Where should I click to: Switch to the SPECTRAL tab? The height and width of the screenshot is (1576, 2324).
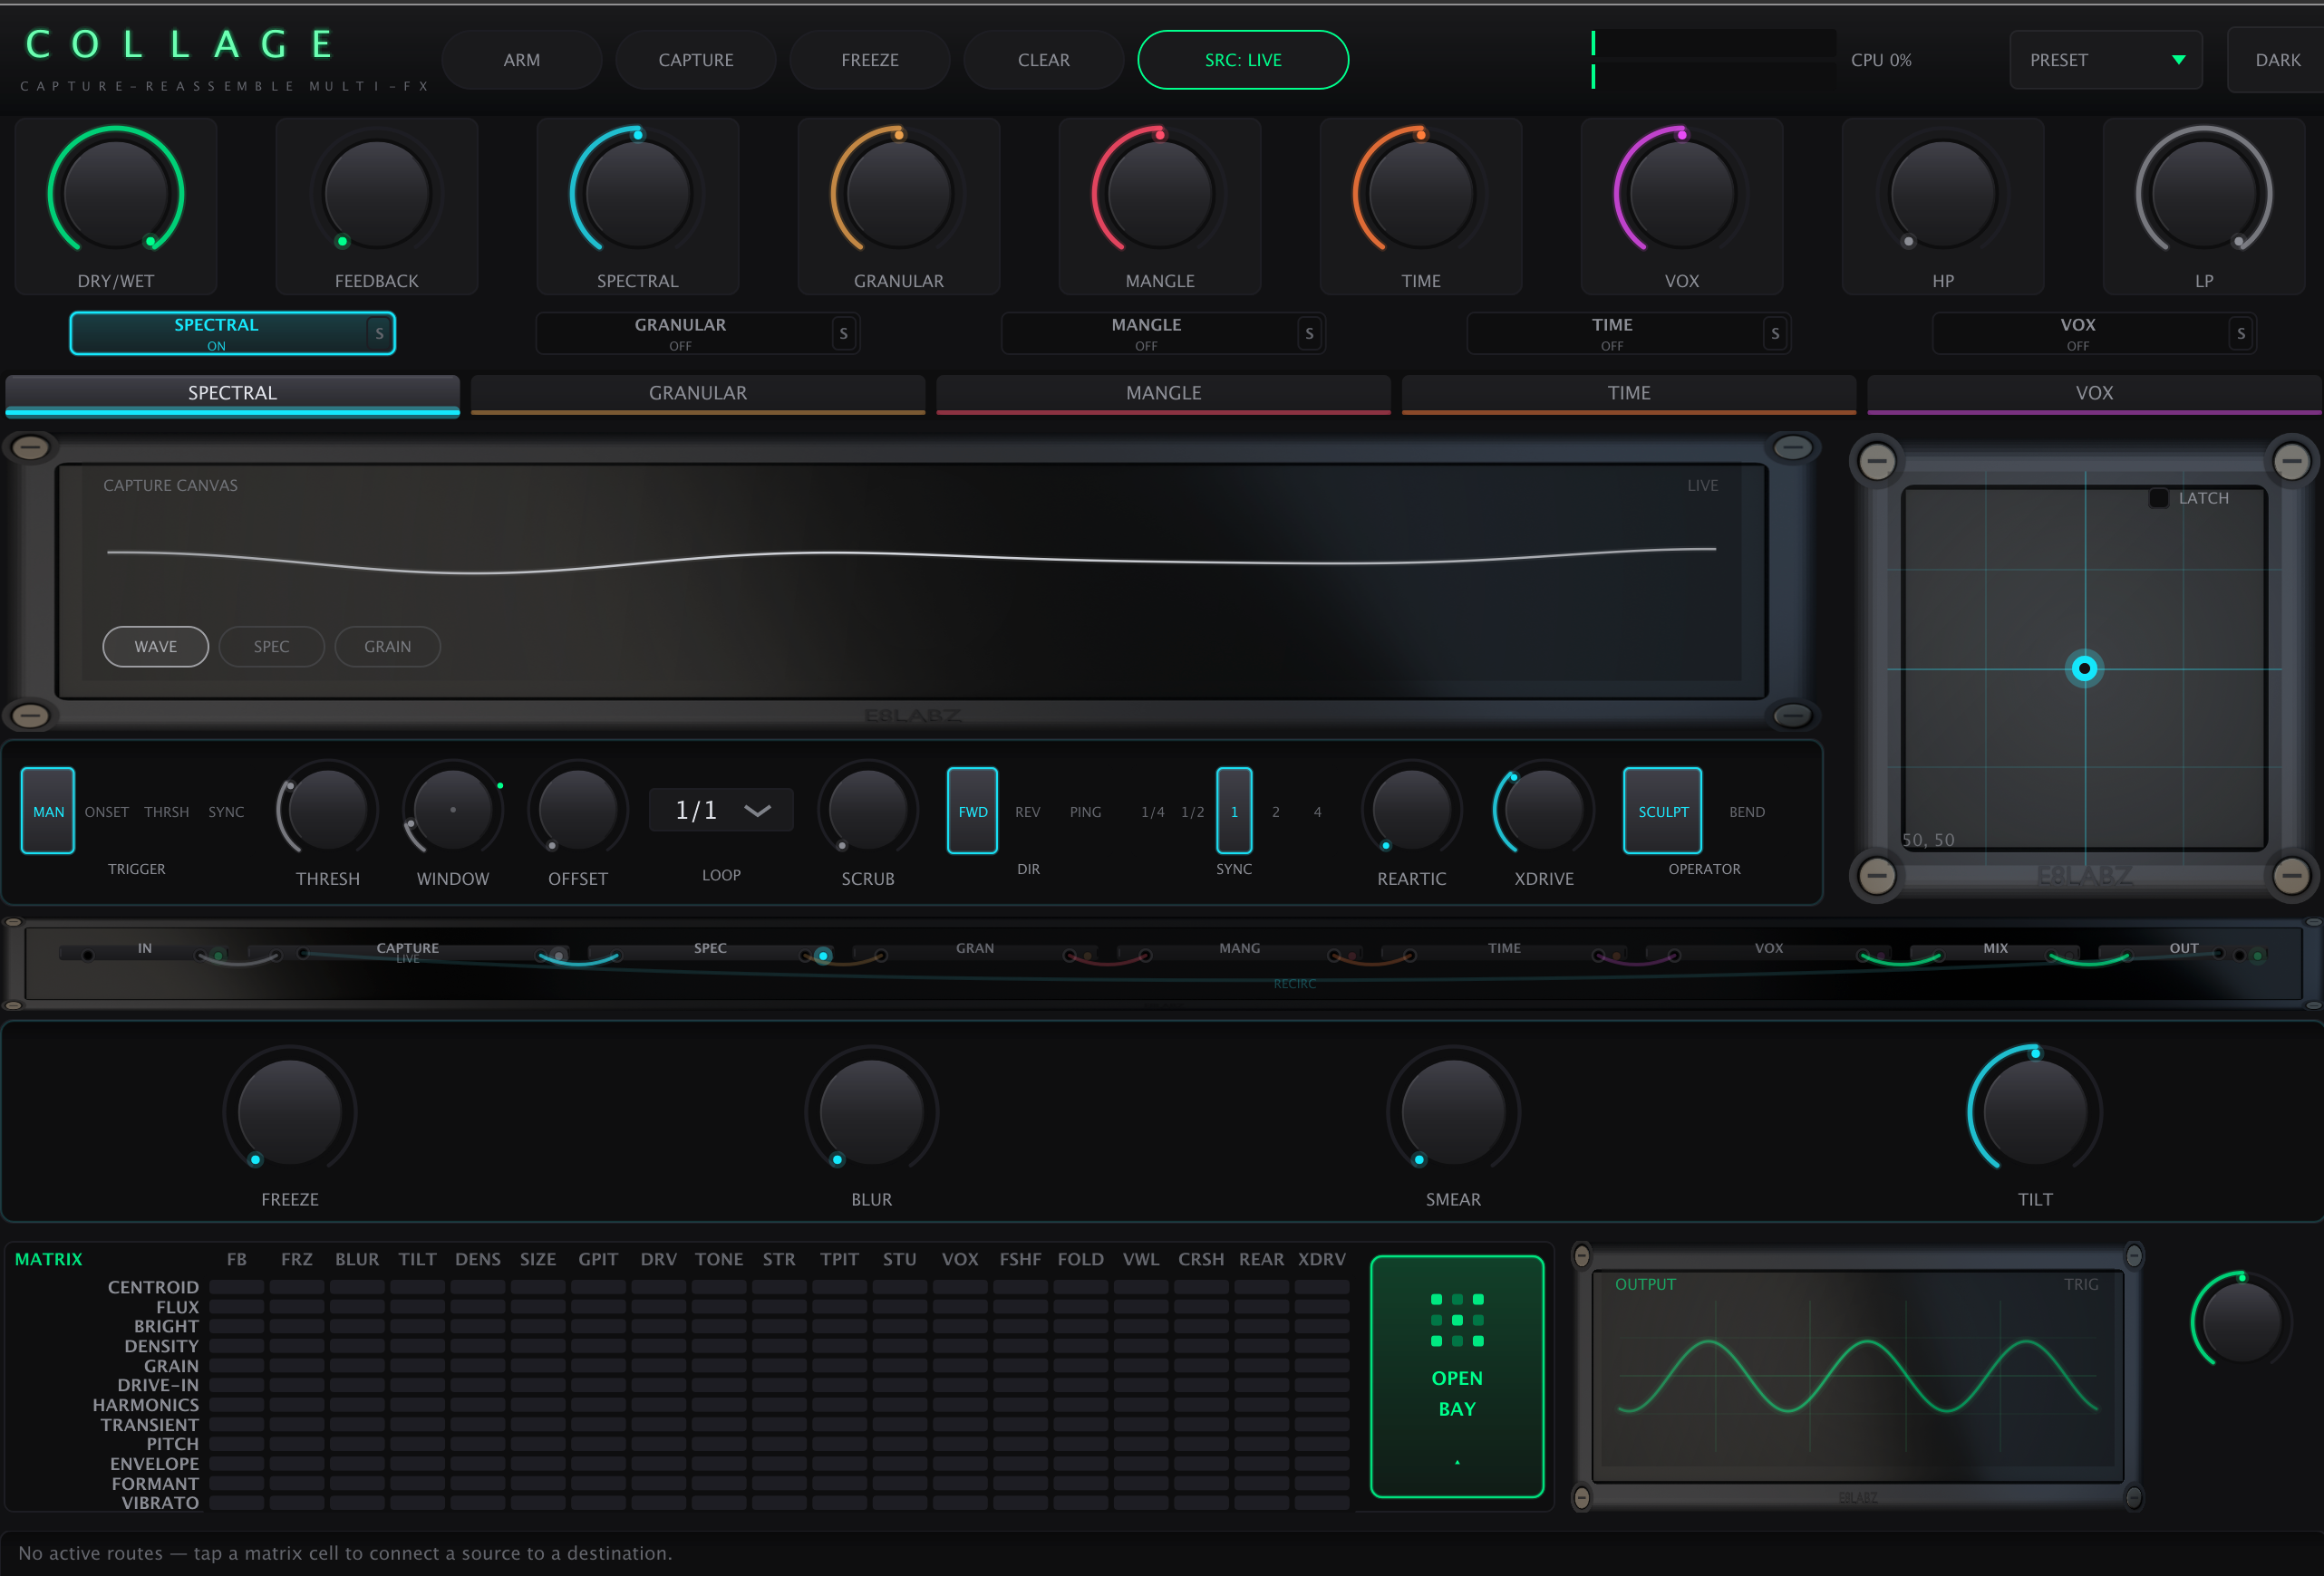click(232, 394)
